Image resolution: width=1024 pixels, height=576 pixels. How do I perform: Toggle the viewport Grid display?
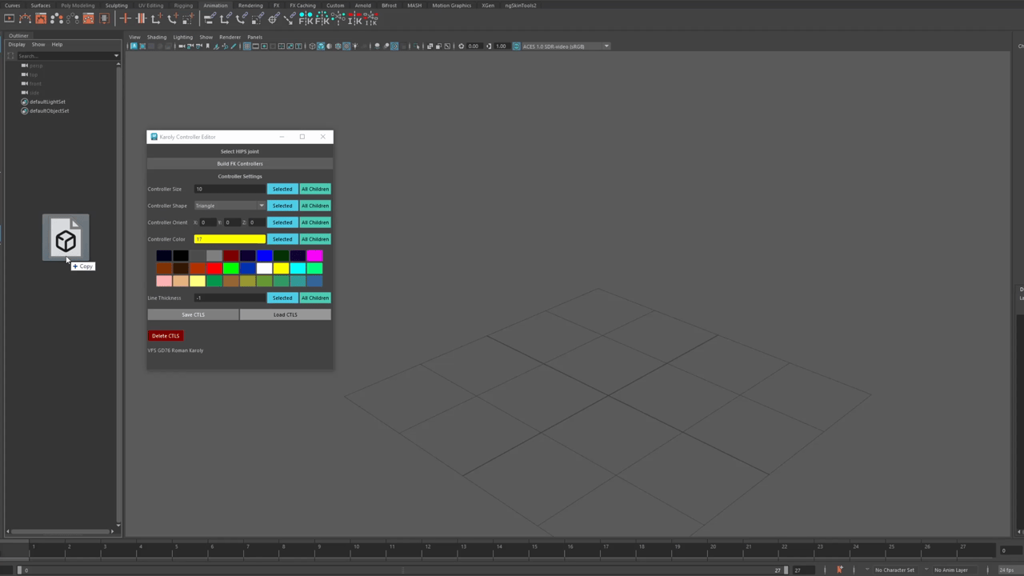[x=246, y=46]
